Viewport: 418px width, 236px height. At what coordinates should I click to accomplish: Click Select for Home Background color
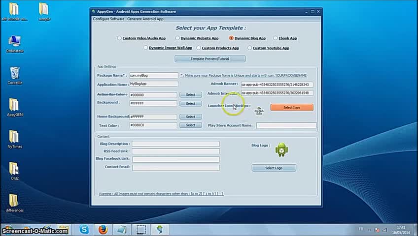point(191,117)
